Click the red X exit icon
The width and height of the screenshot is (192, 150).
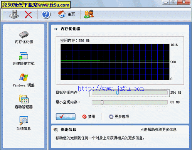(28, 14)
